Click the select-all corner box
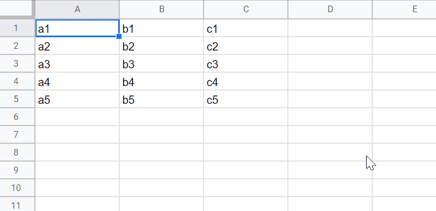Image resolution: width=436 pixels, height=211 pixels. click(17, 8)
